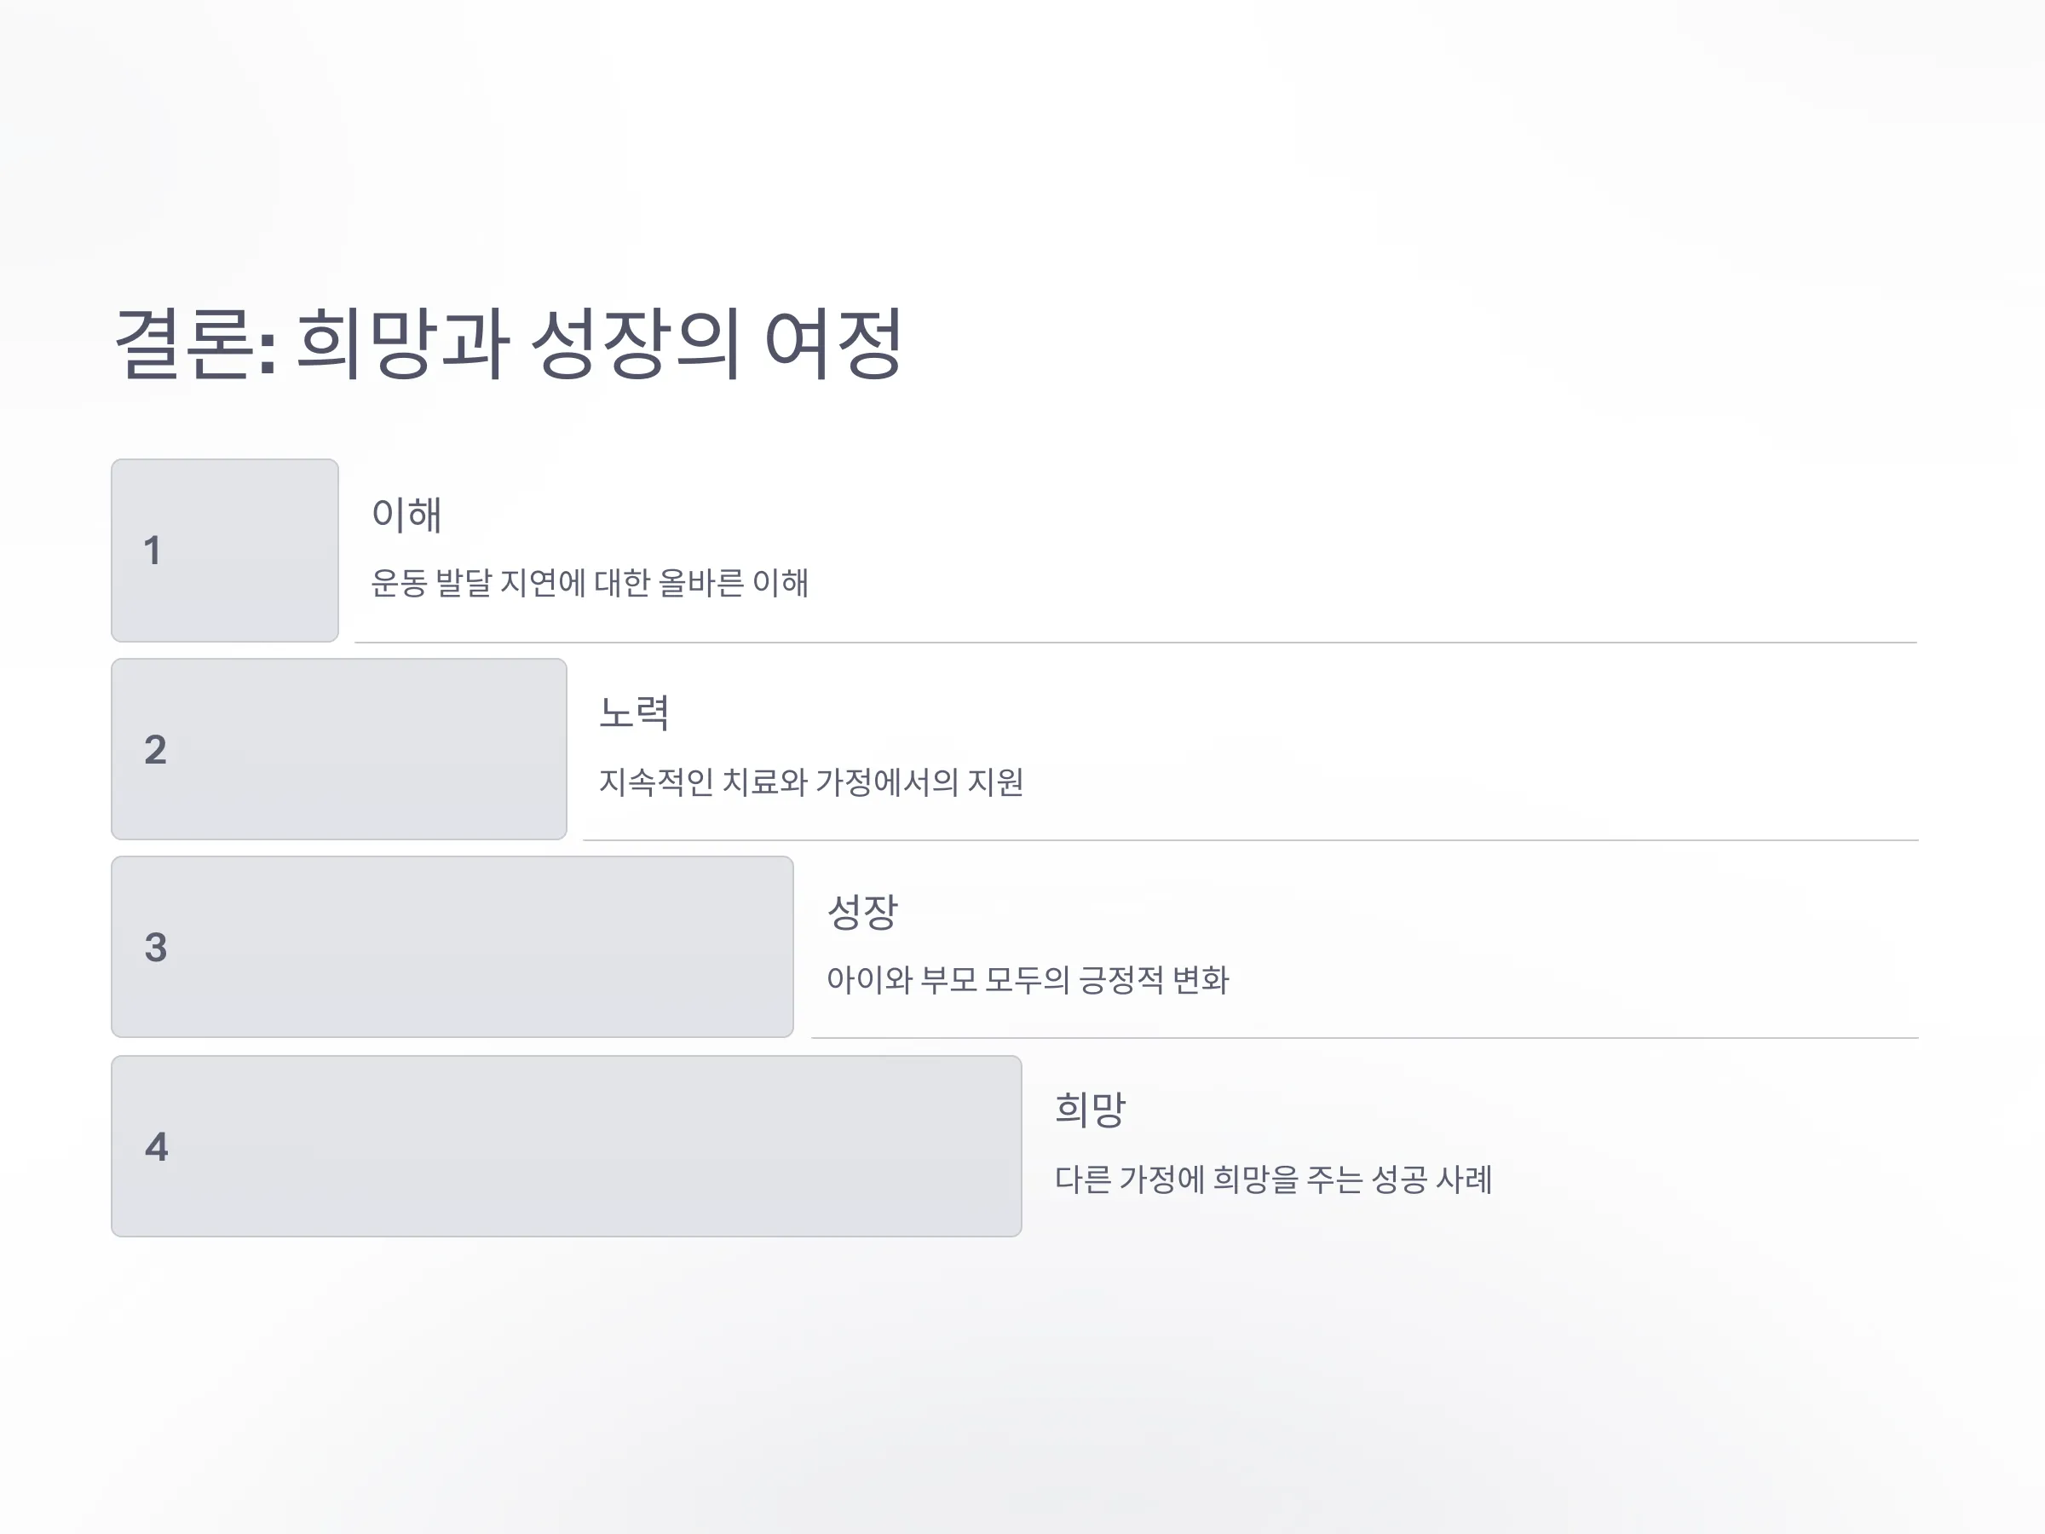Click the number 1 label
This screenshot has width=2045, height=1534.
153,551
